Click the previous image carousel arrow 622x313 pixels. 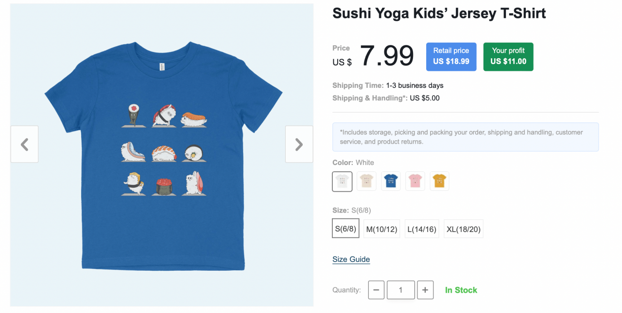[x=24, y=144]
